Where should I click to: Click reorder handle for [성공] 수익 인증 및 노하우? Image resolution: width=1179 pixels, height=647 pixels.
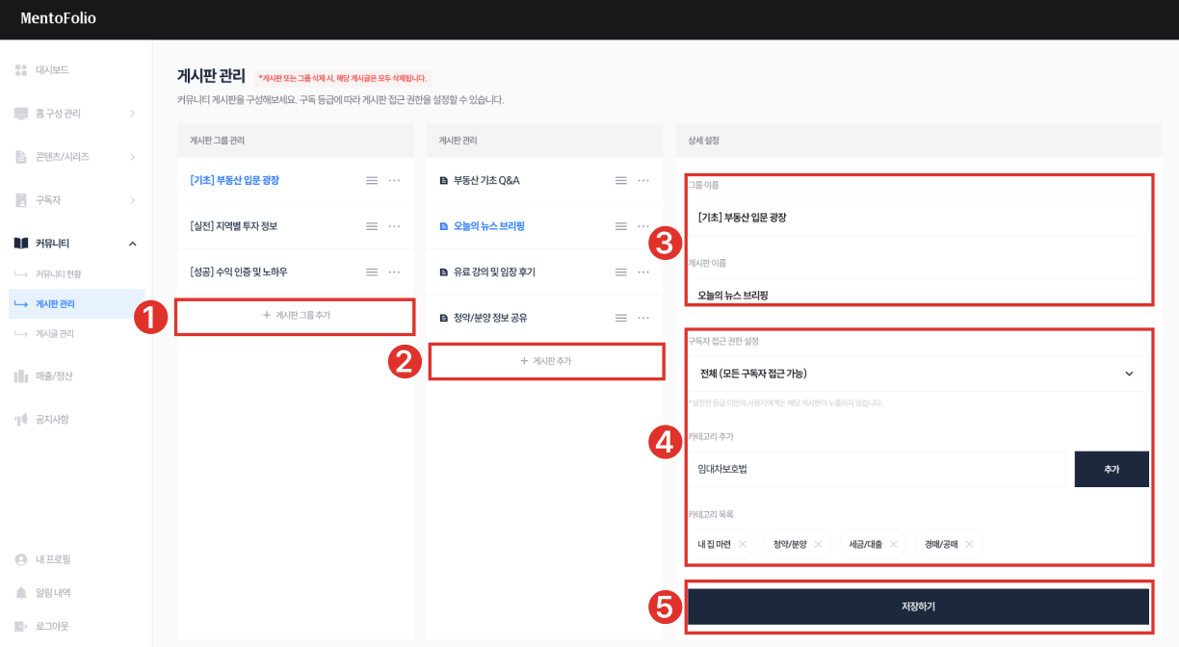point(371,272)
